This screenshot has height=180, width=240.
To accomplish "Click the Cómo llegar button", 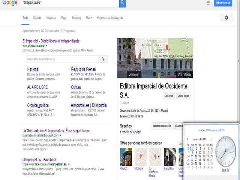I will point(183,96).
